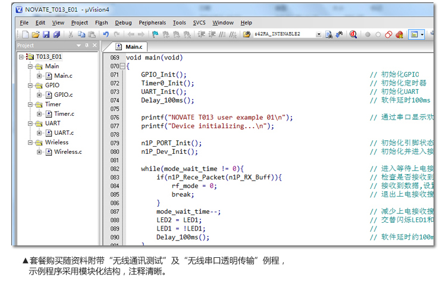
Task: Click the Copy icon
Action: 81,34
